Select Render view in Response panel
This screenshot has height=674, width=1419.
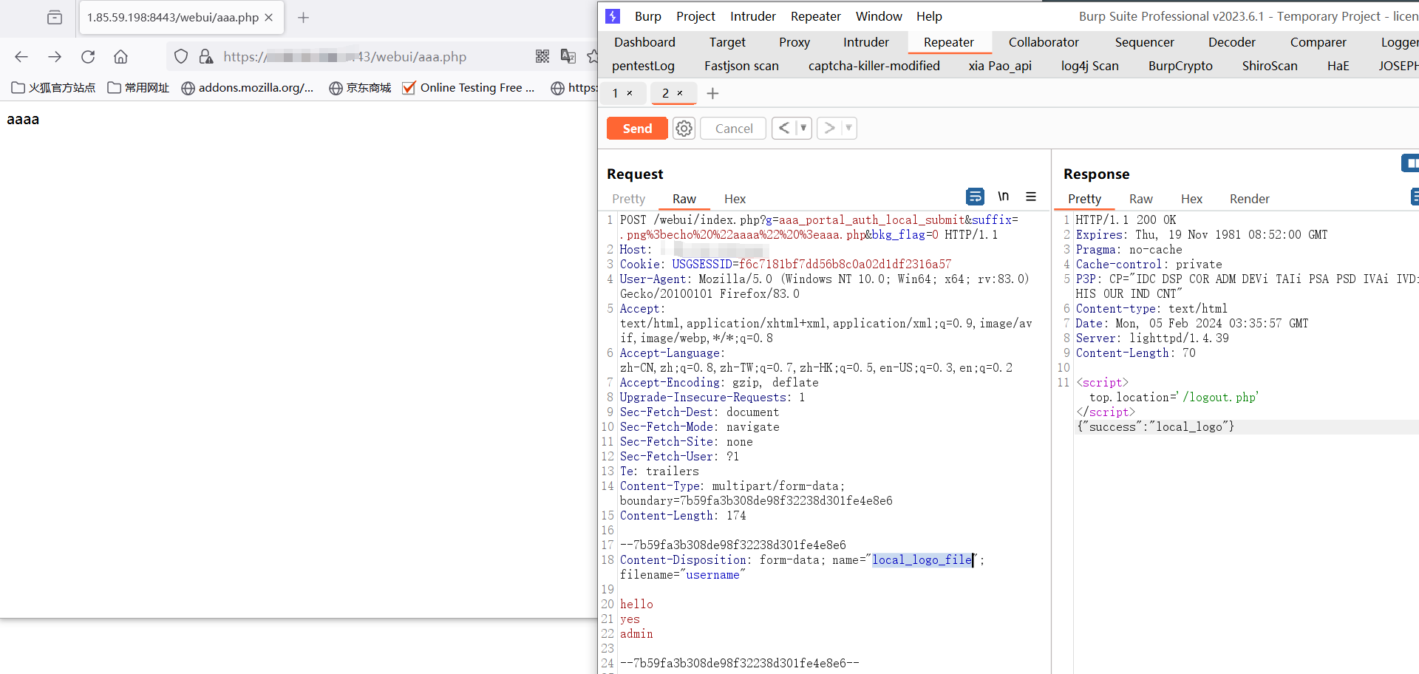click(x=1249, y=199)
